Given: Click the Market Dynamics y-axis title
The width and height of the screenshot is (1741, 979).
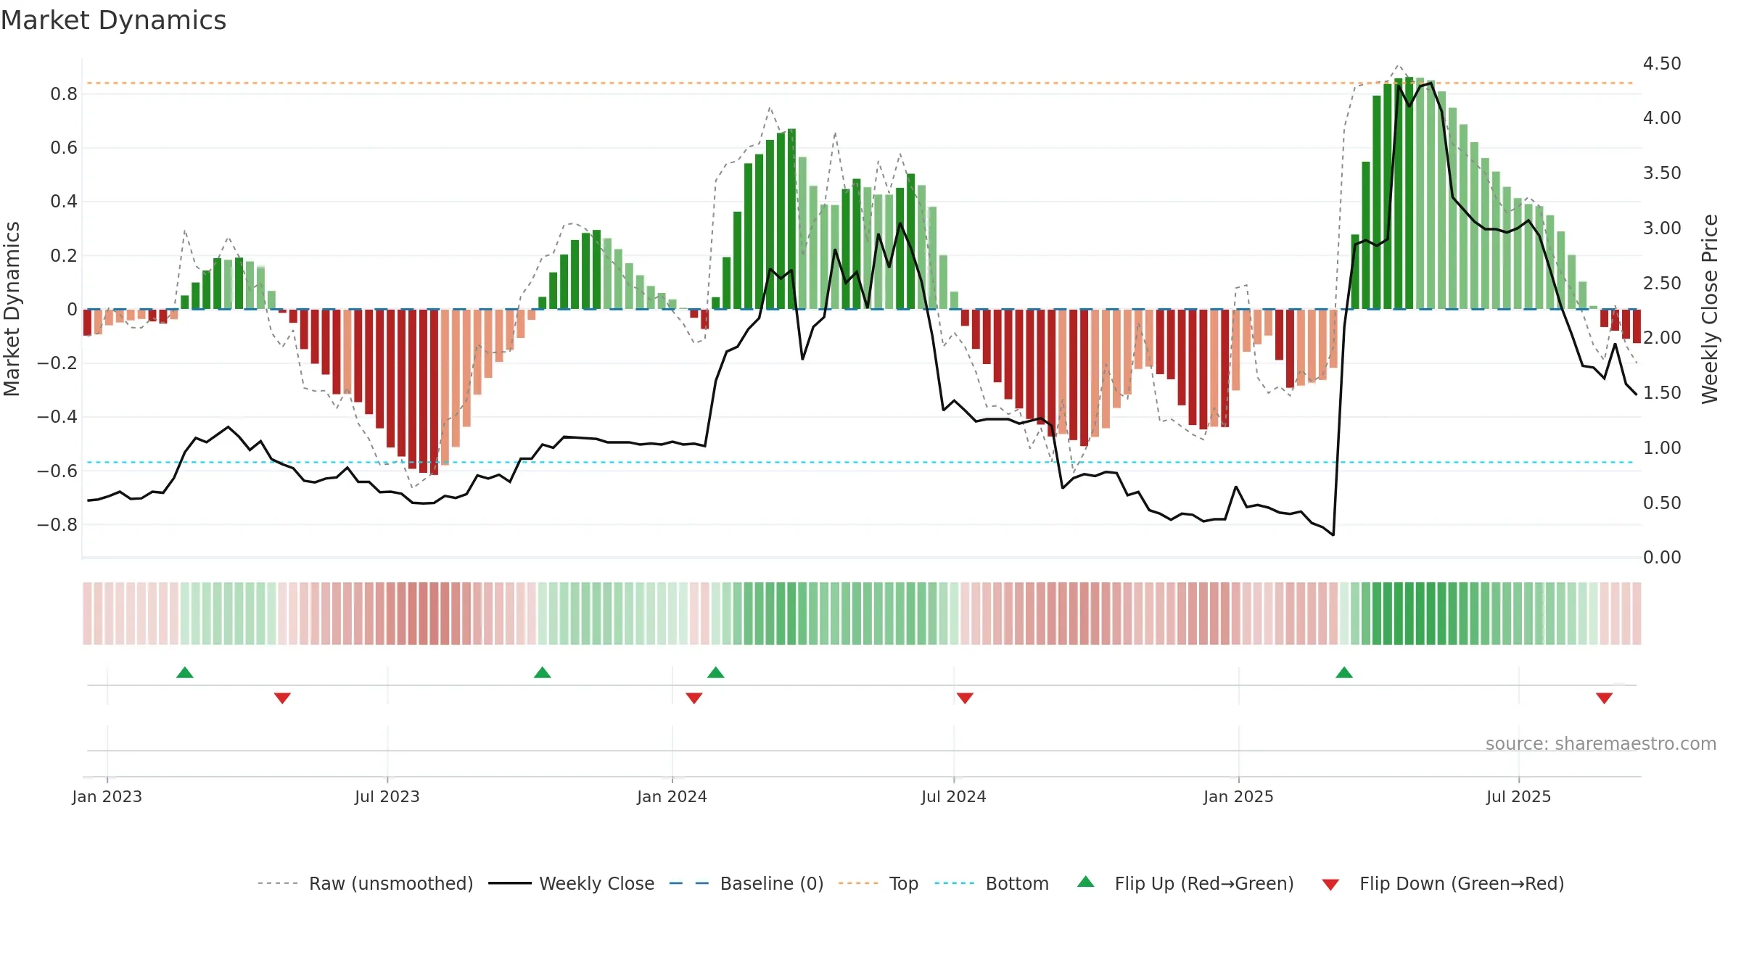Looking at the screenshot, I should pos(12,309).
